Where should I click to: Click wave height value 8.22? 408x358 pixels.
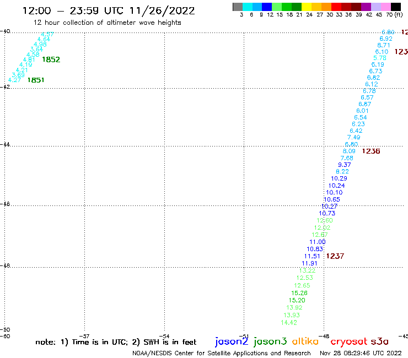(x=342, y=172)
